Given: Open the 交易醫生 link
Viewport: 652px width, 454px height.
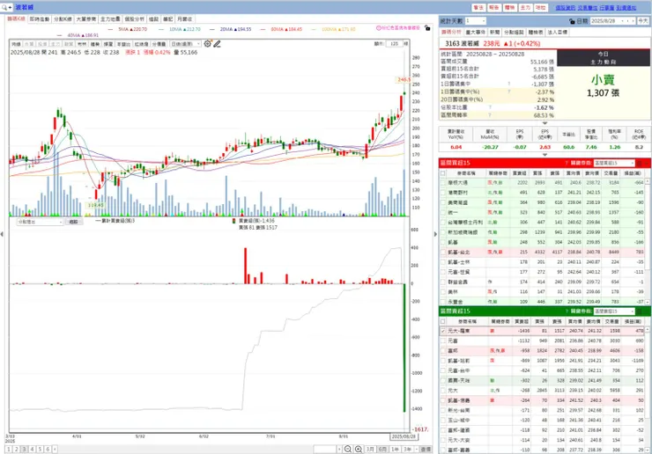Looking at the screenshot, I should point(587,7).
